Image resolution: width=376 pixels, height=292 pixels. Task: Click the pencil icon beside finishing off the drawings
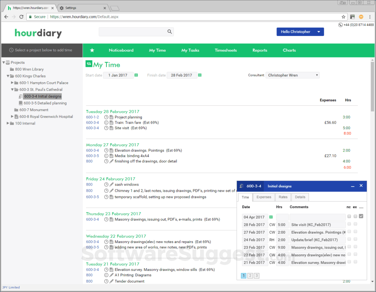(112, 161)
